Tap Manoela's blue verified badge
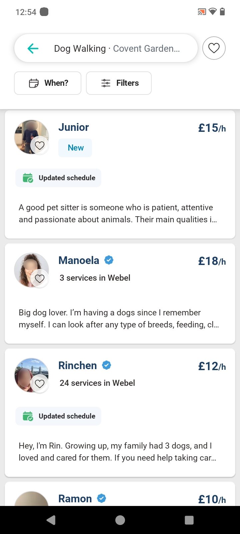This screenshot has height=534, width=240. pos(109,260)
